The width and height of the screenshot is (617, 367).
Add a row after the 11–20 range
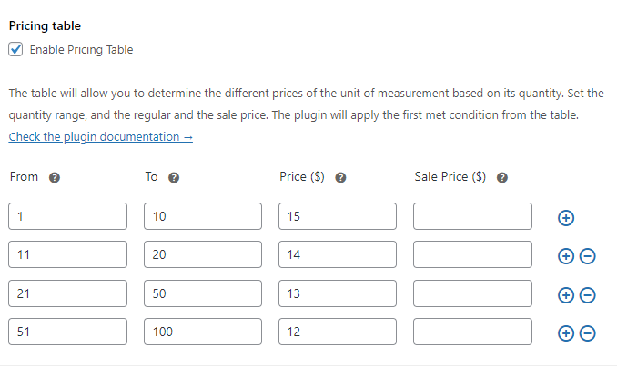tap(565, 256)
